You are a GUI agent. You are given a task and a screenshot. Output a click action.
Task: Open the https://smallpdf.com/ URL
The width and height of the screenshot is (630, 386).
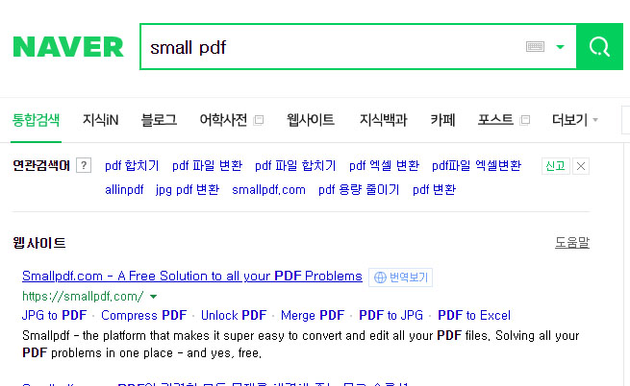(83, 297)
